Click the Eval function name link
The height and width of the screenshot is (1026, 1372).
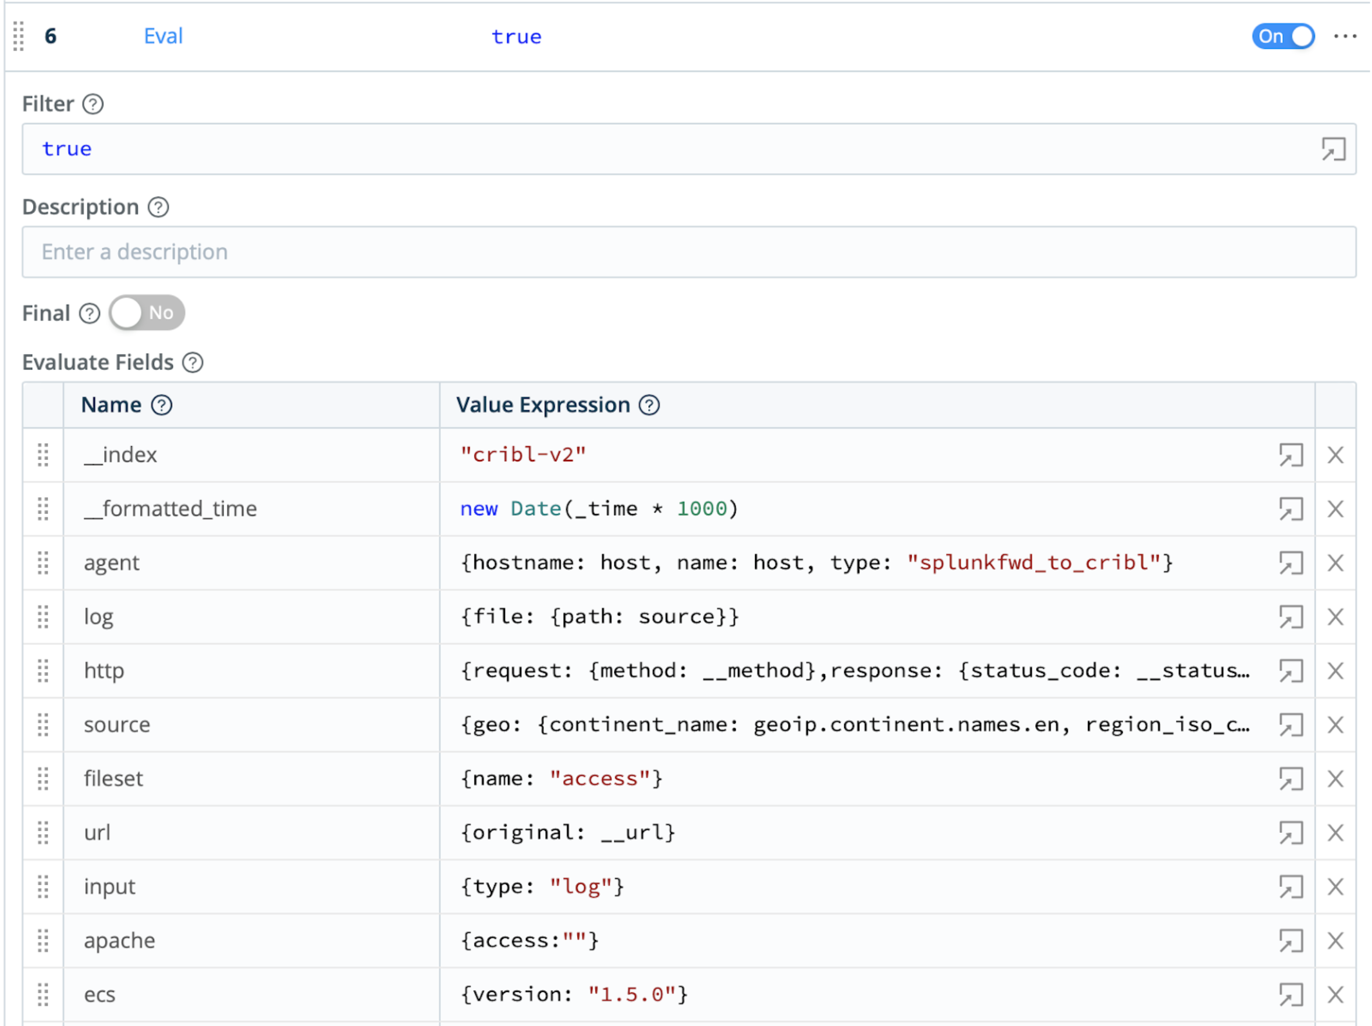point(163,36)
